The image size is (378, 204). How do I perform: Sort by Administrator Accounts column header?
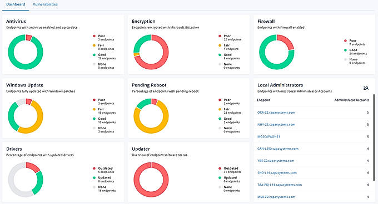[x=352, y=100]
